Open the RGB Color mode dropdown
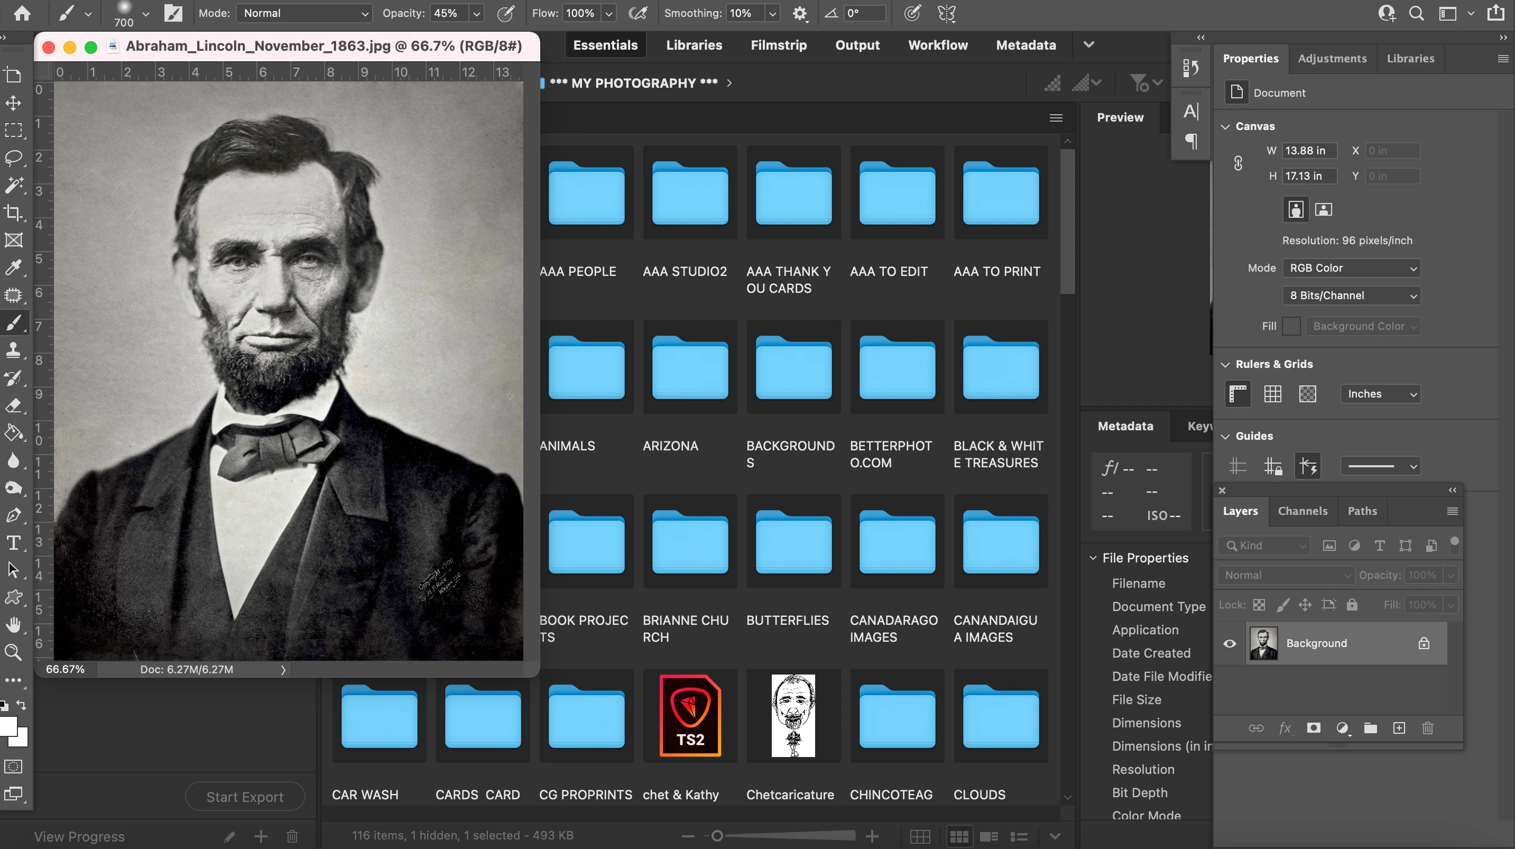1515x849 pixels. (x=1351, y=269)
